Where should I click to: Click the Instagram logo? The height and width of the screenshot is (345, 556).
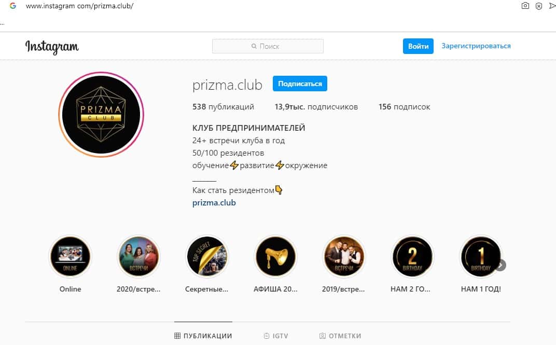[x=52, y=47]
